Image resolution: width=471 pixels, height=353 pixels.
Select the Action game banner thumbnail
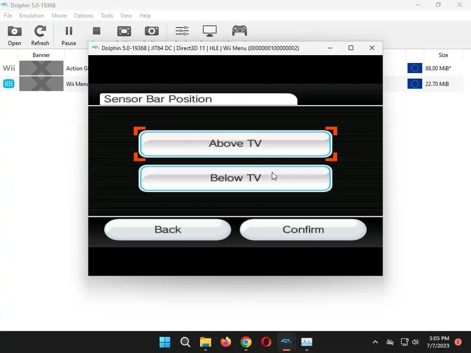41,68
